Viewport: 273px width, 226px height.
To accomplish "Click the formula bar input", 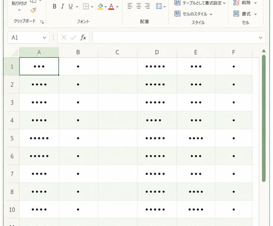I will pyautogui.click(x=174, y=37).
